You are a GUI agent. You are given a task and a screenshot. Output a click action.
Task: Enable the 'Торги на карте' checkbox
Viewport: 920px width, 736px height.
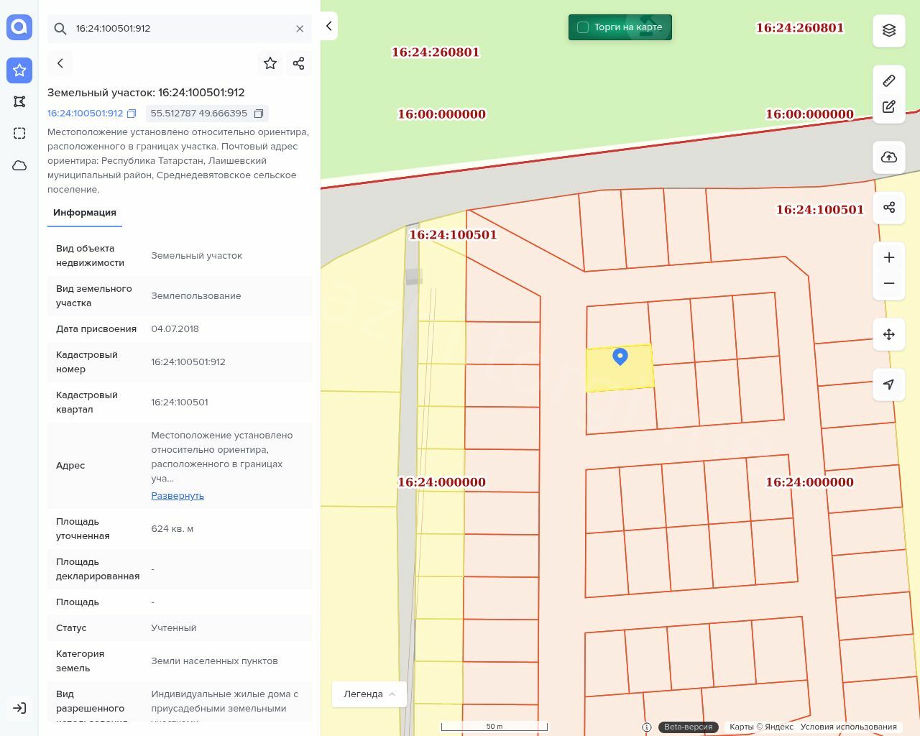[x=583, y=27]
